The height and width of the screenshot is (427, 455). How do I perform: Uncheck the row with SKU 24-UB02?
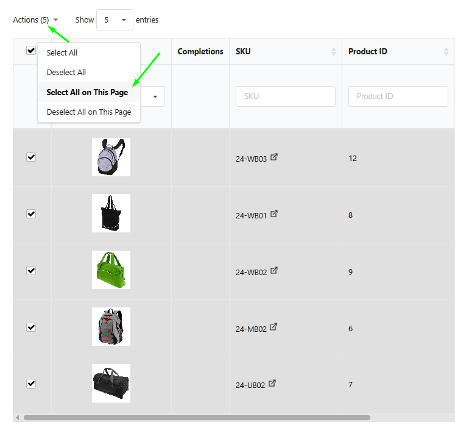pyautogui.click(x=31, y=384)
